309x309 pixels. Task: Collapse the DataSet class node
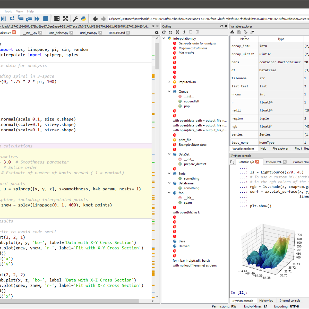click(x=169, y=154)
